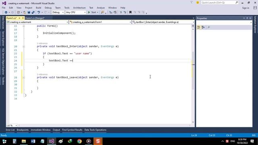Click the Save toolbar icon

[x=29, y=12]
